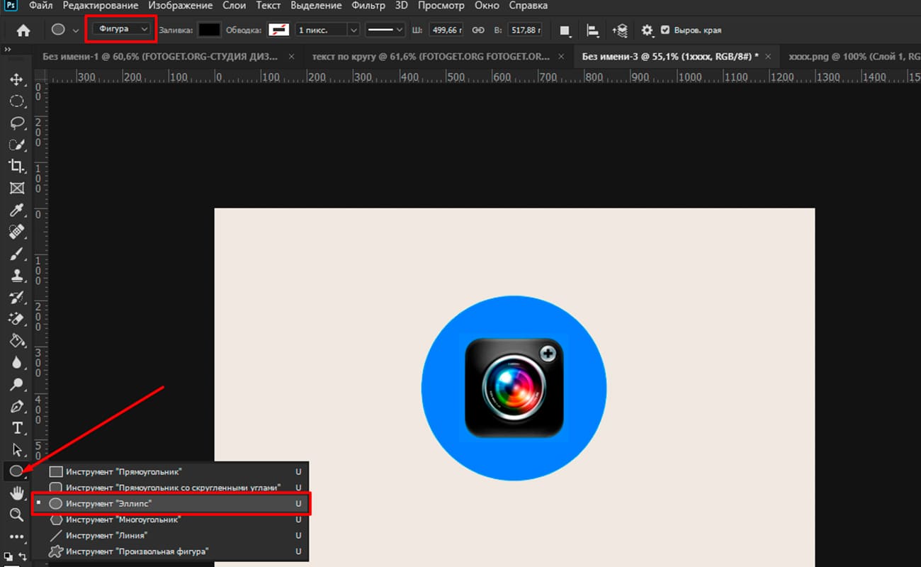921x567 pixels.
Task: Open the Выделение menu
Action: click(x=317, y=6)
